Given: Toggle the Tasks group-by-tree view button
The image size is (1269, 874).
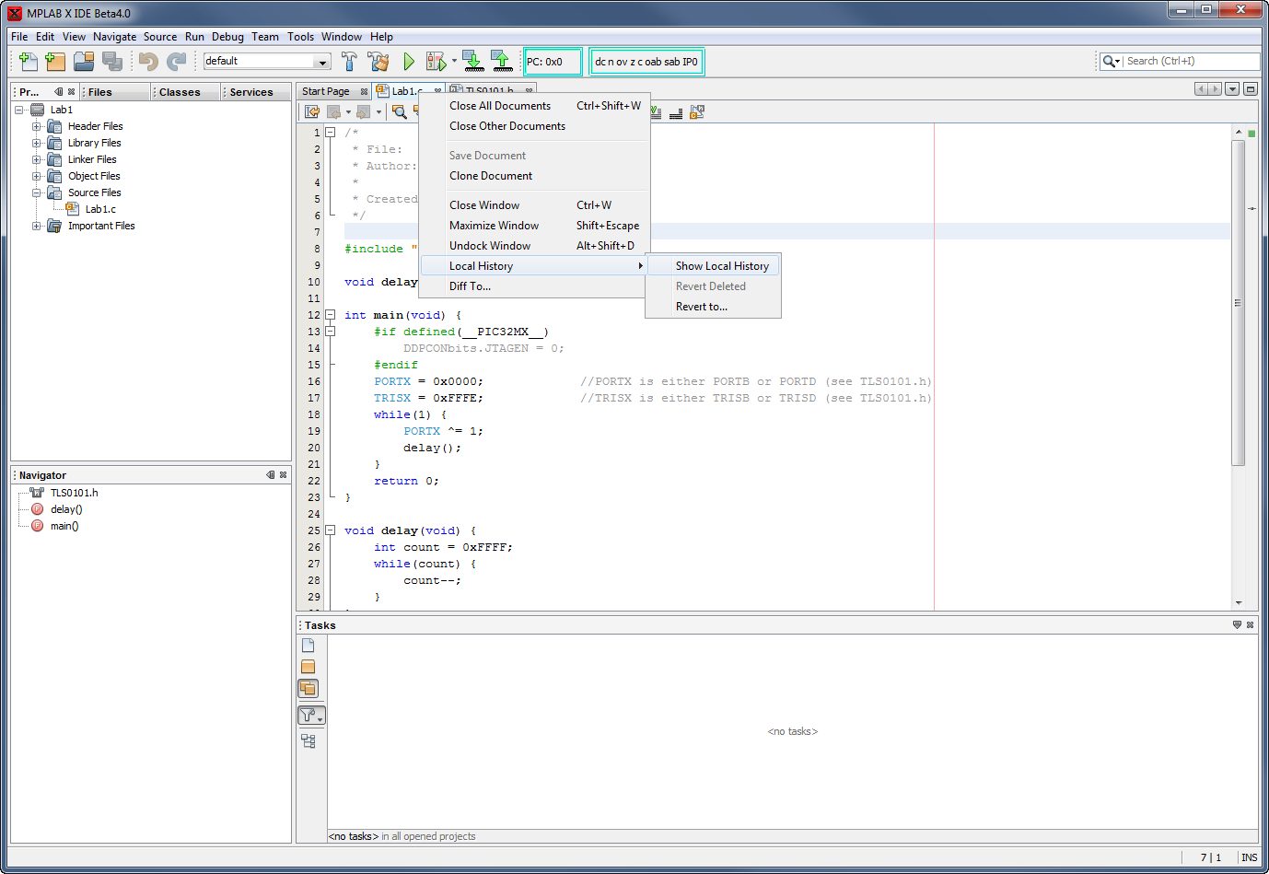Looking at the screenshot, I should coord(309,741).
